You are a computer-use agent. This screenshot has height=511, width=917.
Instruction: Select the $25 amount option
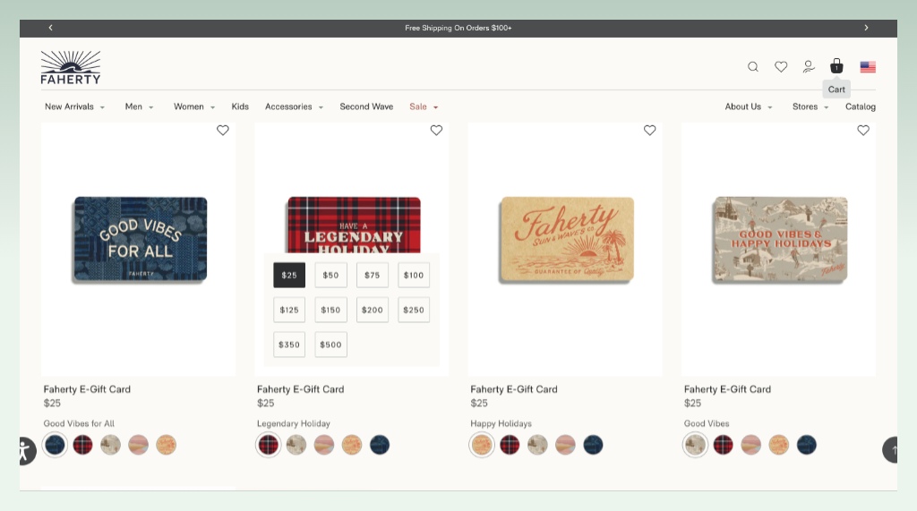click(289, 276)
